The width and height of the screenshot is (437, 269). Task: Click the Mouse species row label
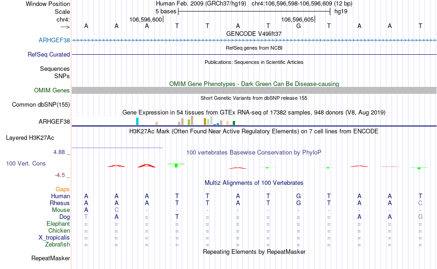[x=61, y=210]
